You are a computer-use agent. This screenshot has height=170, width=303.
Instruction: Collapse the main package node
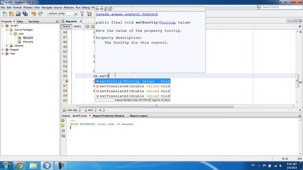(x=11, y=34)
